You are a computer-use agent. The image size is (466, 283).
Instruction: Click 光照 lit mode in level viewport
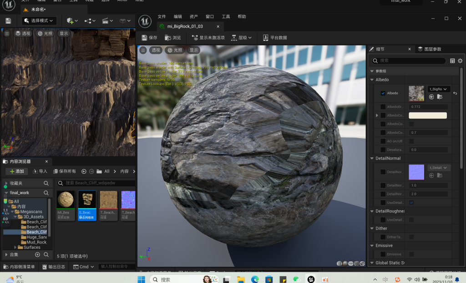[x=45, y=33]
